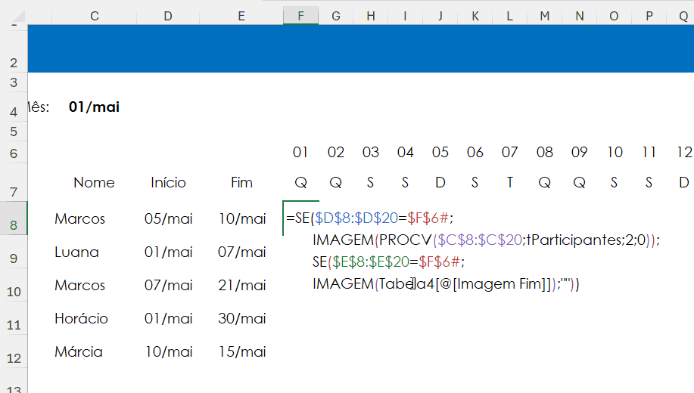Click day number 05 in row 6
The height and width of the screenshot is (393, 694).
[x=440, y=153]
